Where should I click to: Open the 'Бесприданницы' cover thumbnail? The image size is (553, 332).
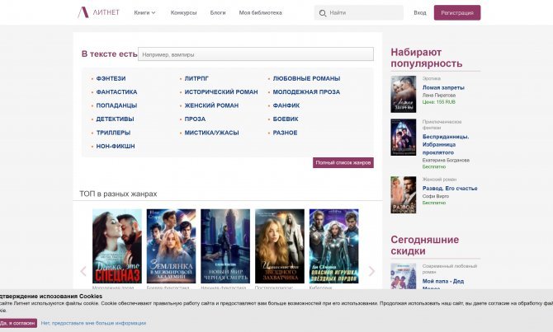point(403,137)
